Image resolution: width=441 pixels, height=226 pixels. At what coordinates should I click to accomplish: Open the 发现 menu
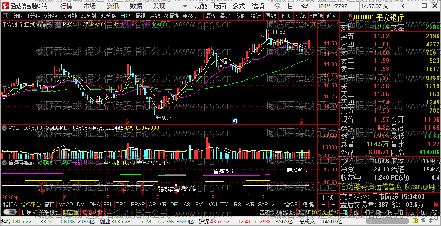tap(159, 6)
